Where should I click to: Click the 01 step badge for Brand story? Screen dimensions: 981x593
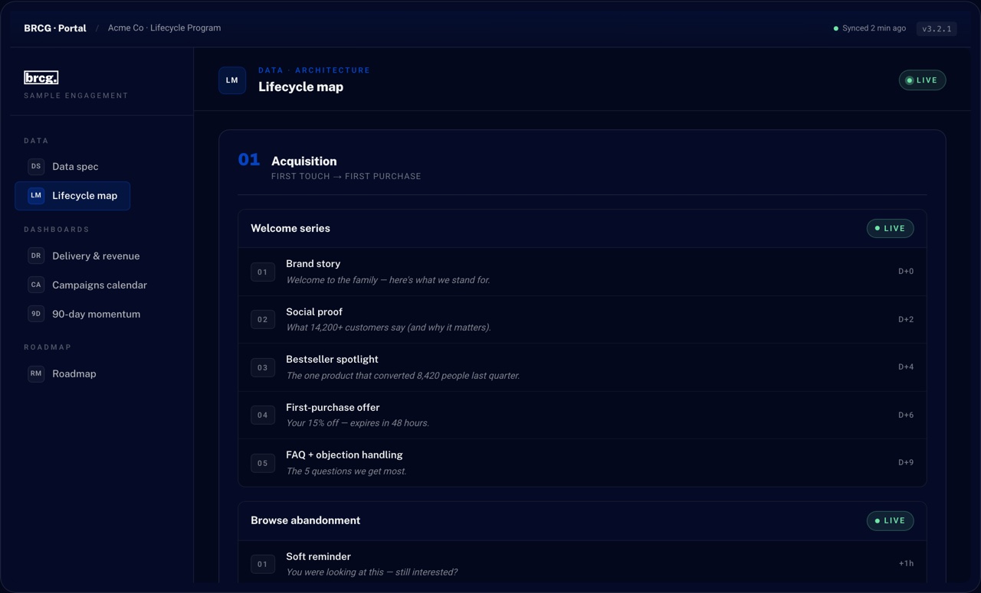263,272
